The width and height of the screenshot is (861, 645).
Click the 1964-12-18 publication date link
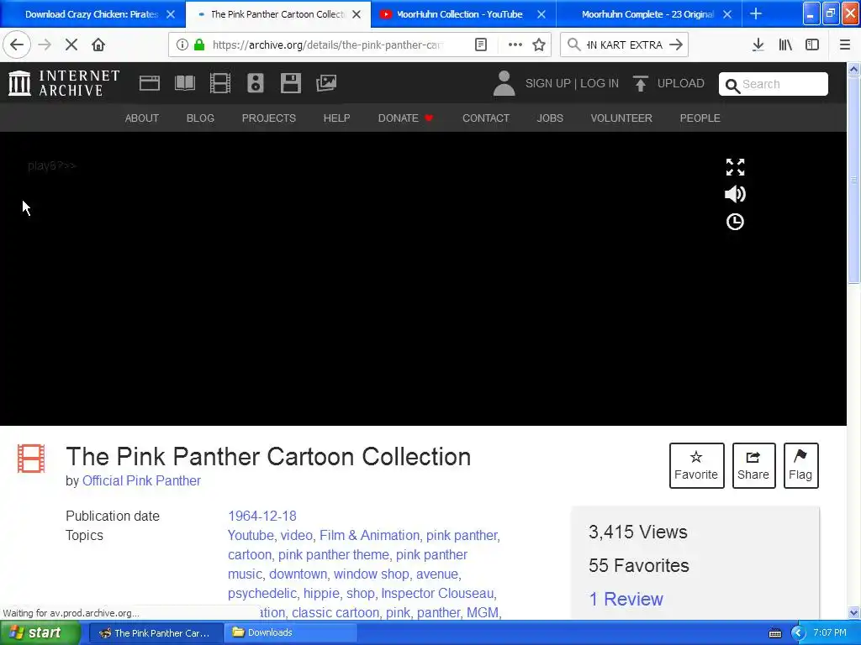click(262, 517)
